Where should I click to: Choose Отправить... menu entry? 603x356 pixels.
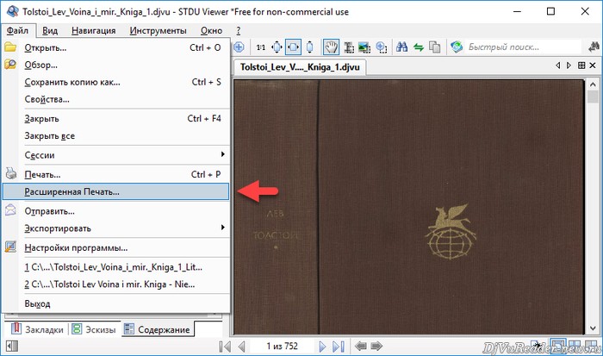click(x=115, y=211)
